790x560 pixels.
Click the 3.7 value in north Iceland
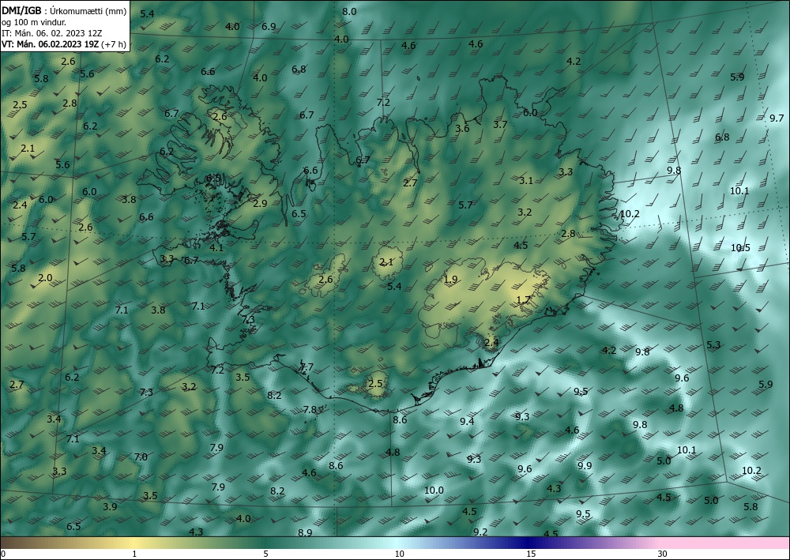pyautogui.click(x=500, y=124)
